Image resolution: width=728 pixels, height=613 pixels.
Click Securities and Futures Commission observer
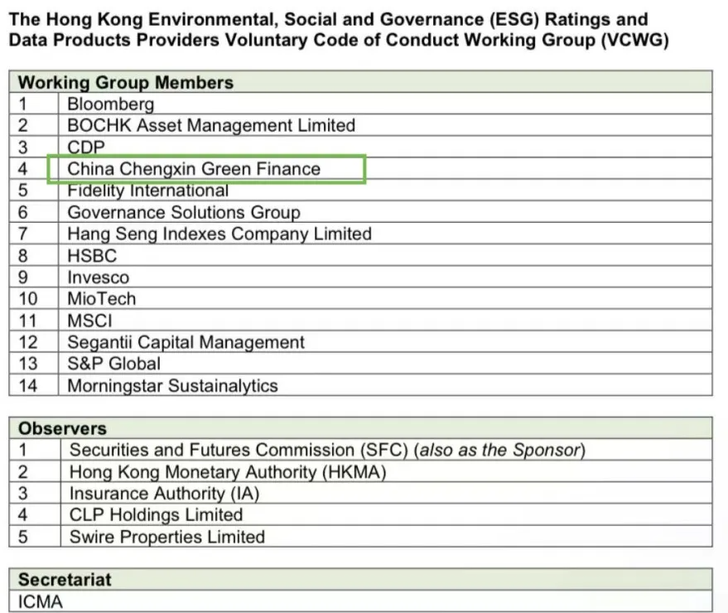(327, 451)
